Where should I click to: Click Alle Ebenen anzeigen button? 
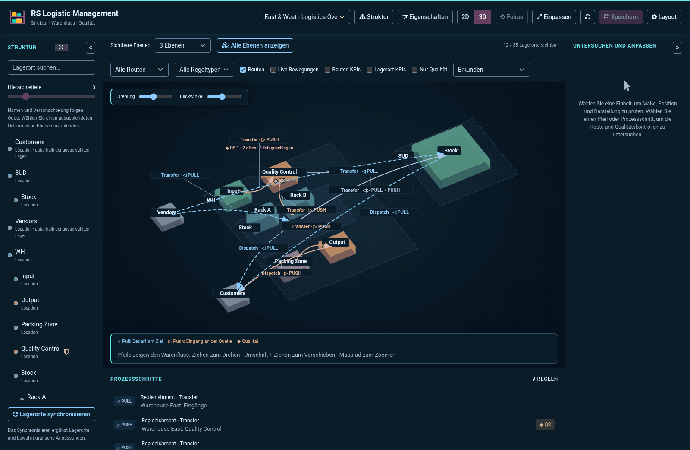255,45
